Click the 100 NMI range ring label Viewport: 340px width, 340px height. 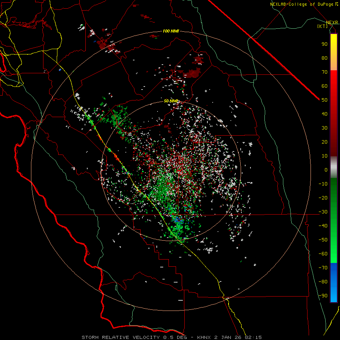click(x=171, y=31)
